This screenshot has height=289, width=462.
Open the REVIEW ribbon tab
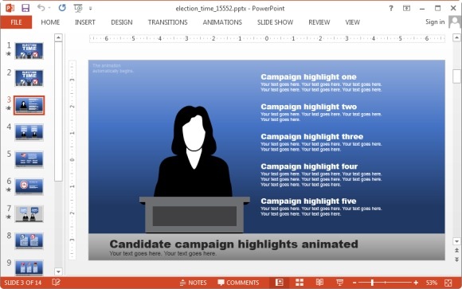[319, 22]
